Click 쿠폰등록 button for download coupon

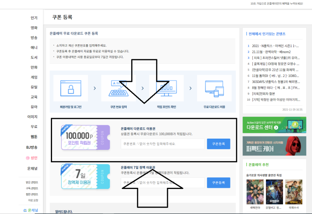(218, 144)
